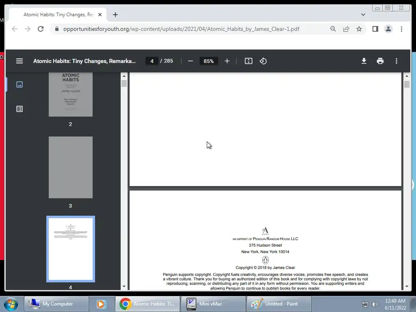
Task: Click the document scroll down arrow
Action: tap(407, 286)
